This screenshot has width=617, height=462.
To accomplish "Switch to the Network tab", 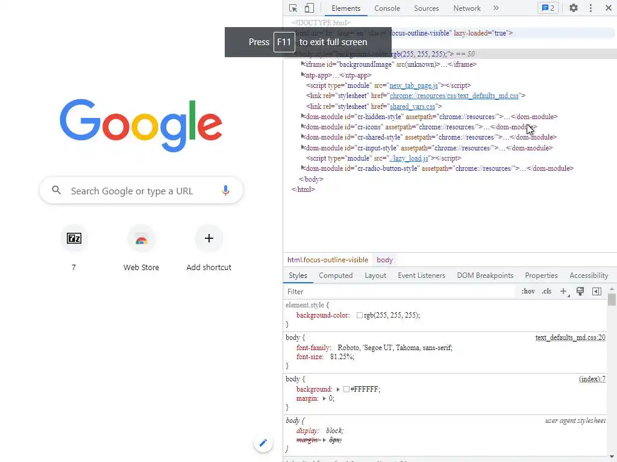I will pos(467,8).
